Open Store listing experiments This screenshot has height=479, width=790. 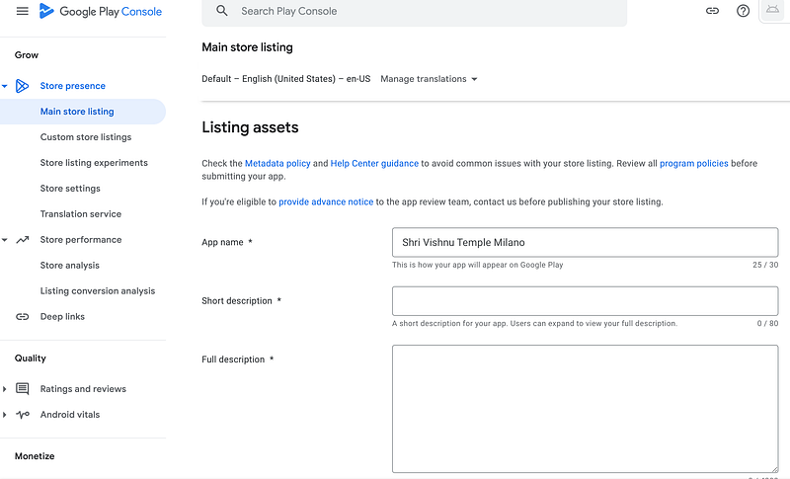94,163
